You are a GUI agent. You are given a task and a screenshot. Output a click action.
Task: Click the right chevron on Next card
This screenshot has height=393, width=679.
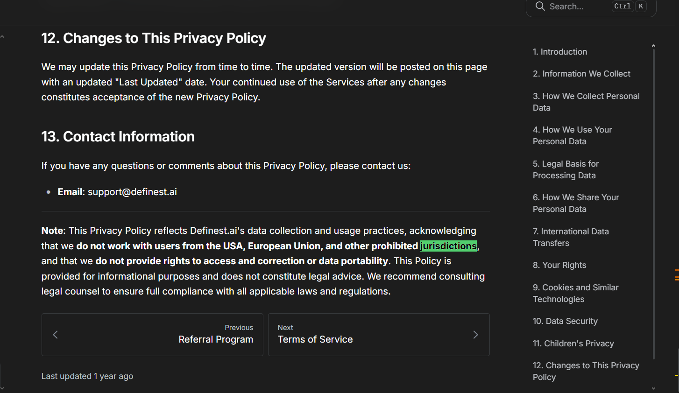coord(475,335)
